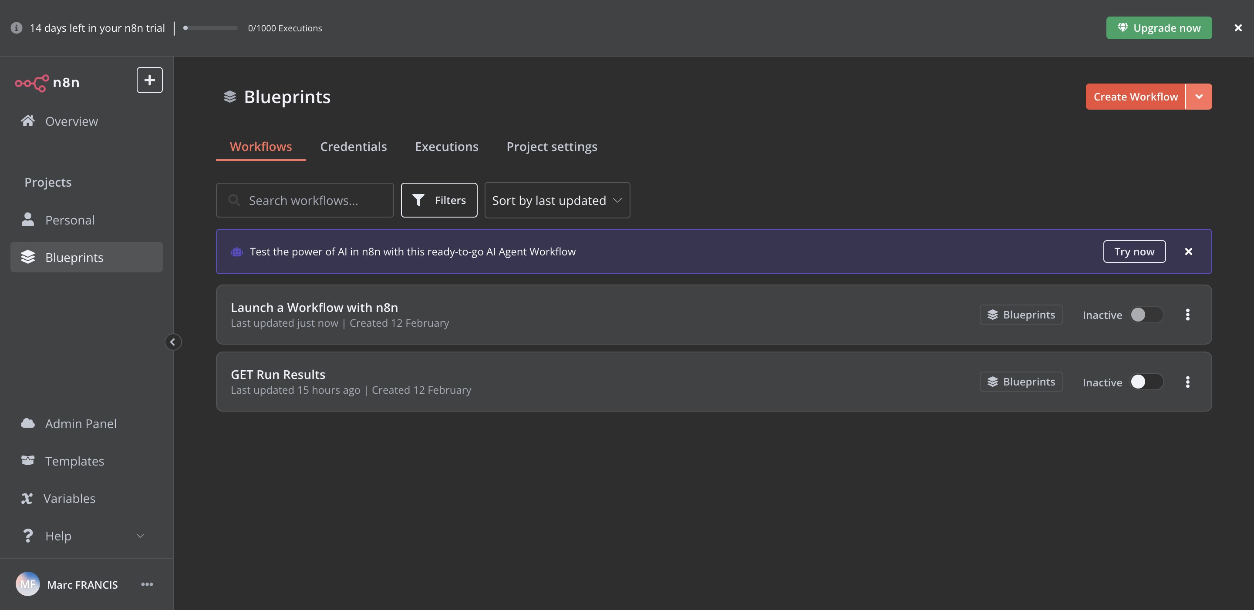Open actions menu for GET Run Results
The height and width of the screenshot is (610, 1254).
1187,382
